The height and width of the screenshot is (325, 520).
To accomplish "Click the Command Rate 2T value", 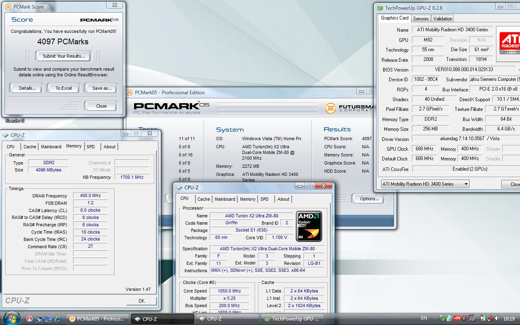I will (x=90, y=246).
